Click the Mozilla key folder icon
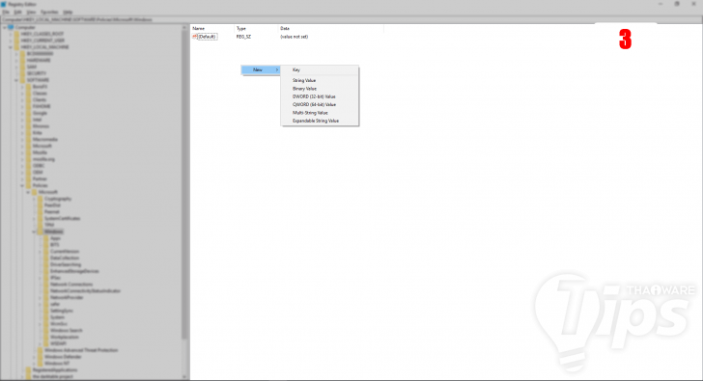 point(28,152)
